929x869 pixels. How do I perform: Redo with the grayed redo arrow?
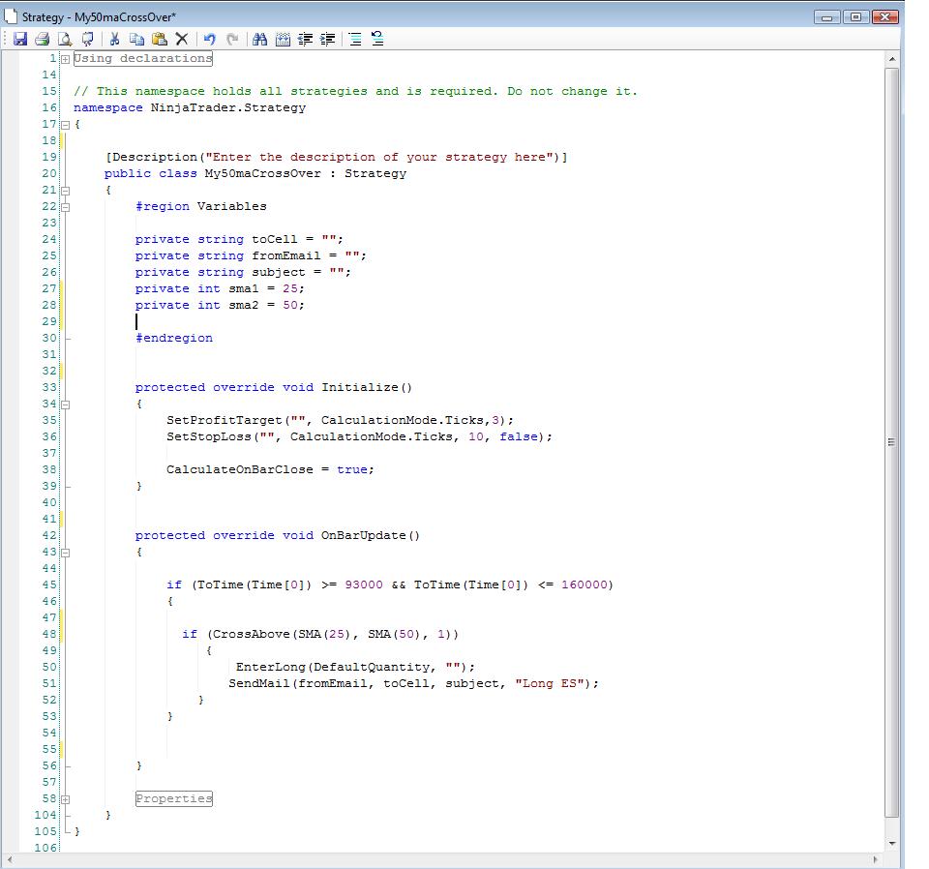tap(232, 39)
